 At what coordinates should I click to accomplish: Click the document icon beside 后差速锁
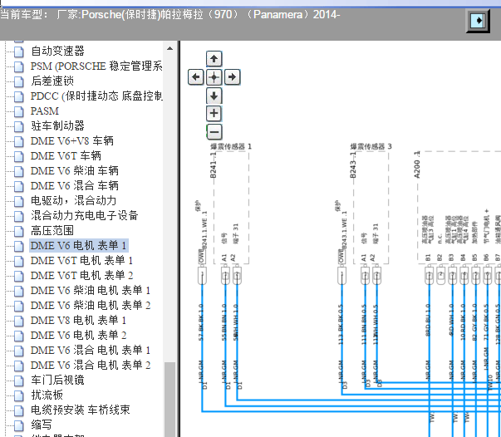[x=18, y=81]
